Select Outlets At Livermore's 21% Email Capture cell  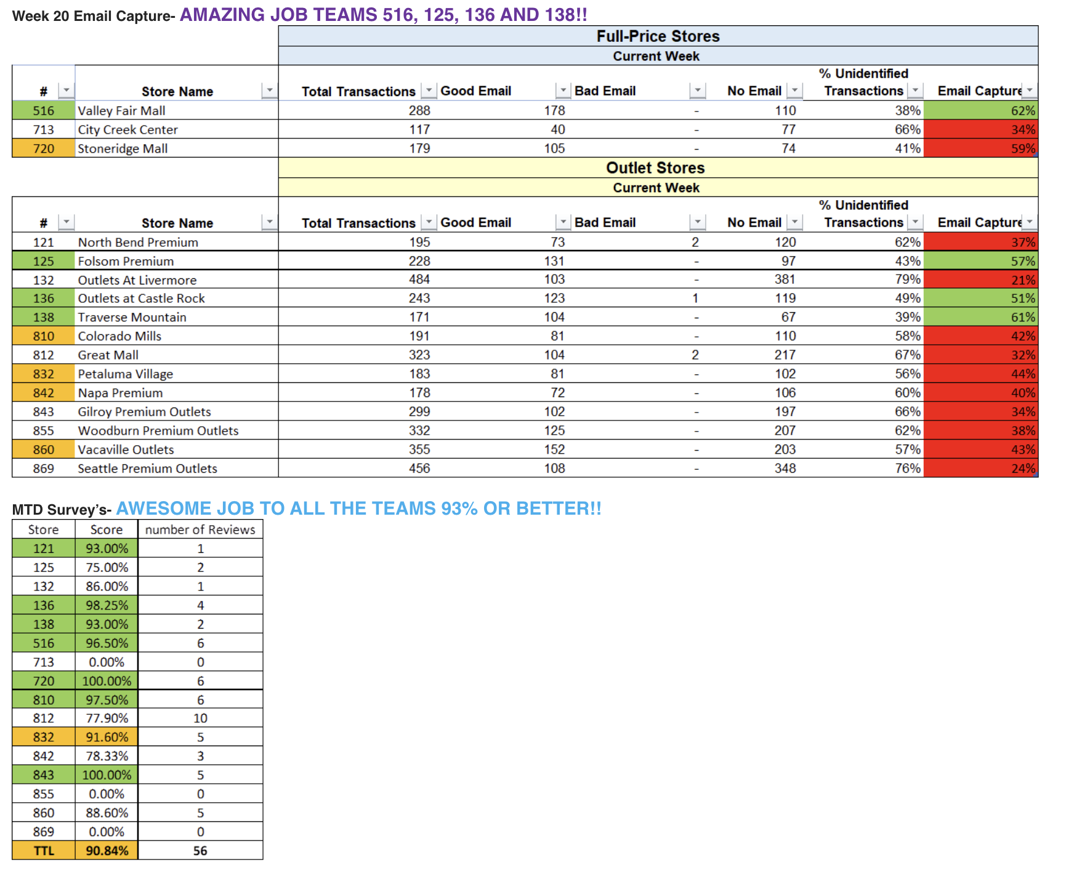click(981, 280)
